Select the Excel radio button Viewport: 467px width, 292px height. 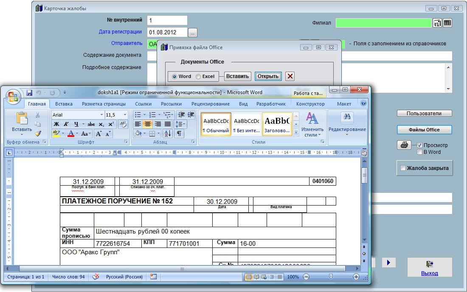pyautogui.click(x=198, y=77)
